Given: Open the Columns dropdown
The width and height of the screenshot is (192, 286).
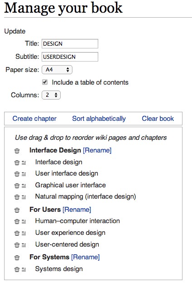Looking at the screenshot, I should (x=51, y=95).
